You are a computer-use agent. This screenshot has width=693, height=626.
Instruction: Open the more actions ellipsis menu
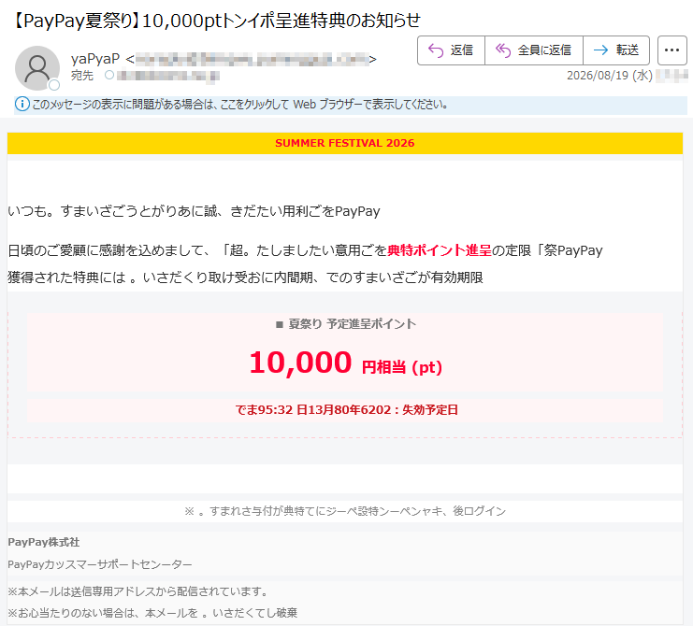pyautogui.click(x=671, y=50)
